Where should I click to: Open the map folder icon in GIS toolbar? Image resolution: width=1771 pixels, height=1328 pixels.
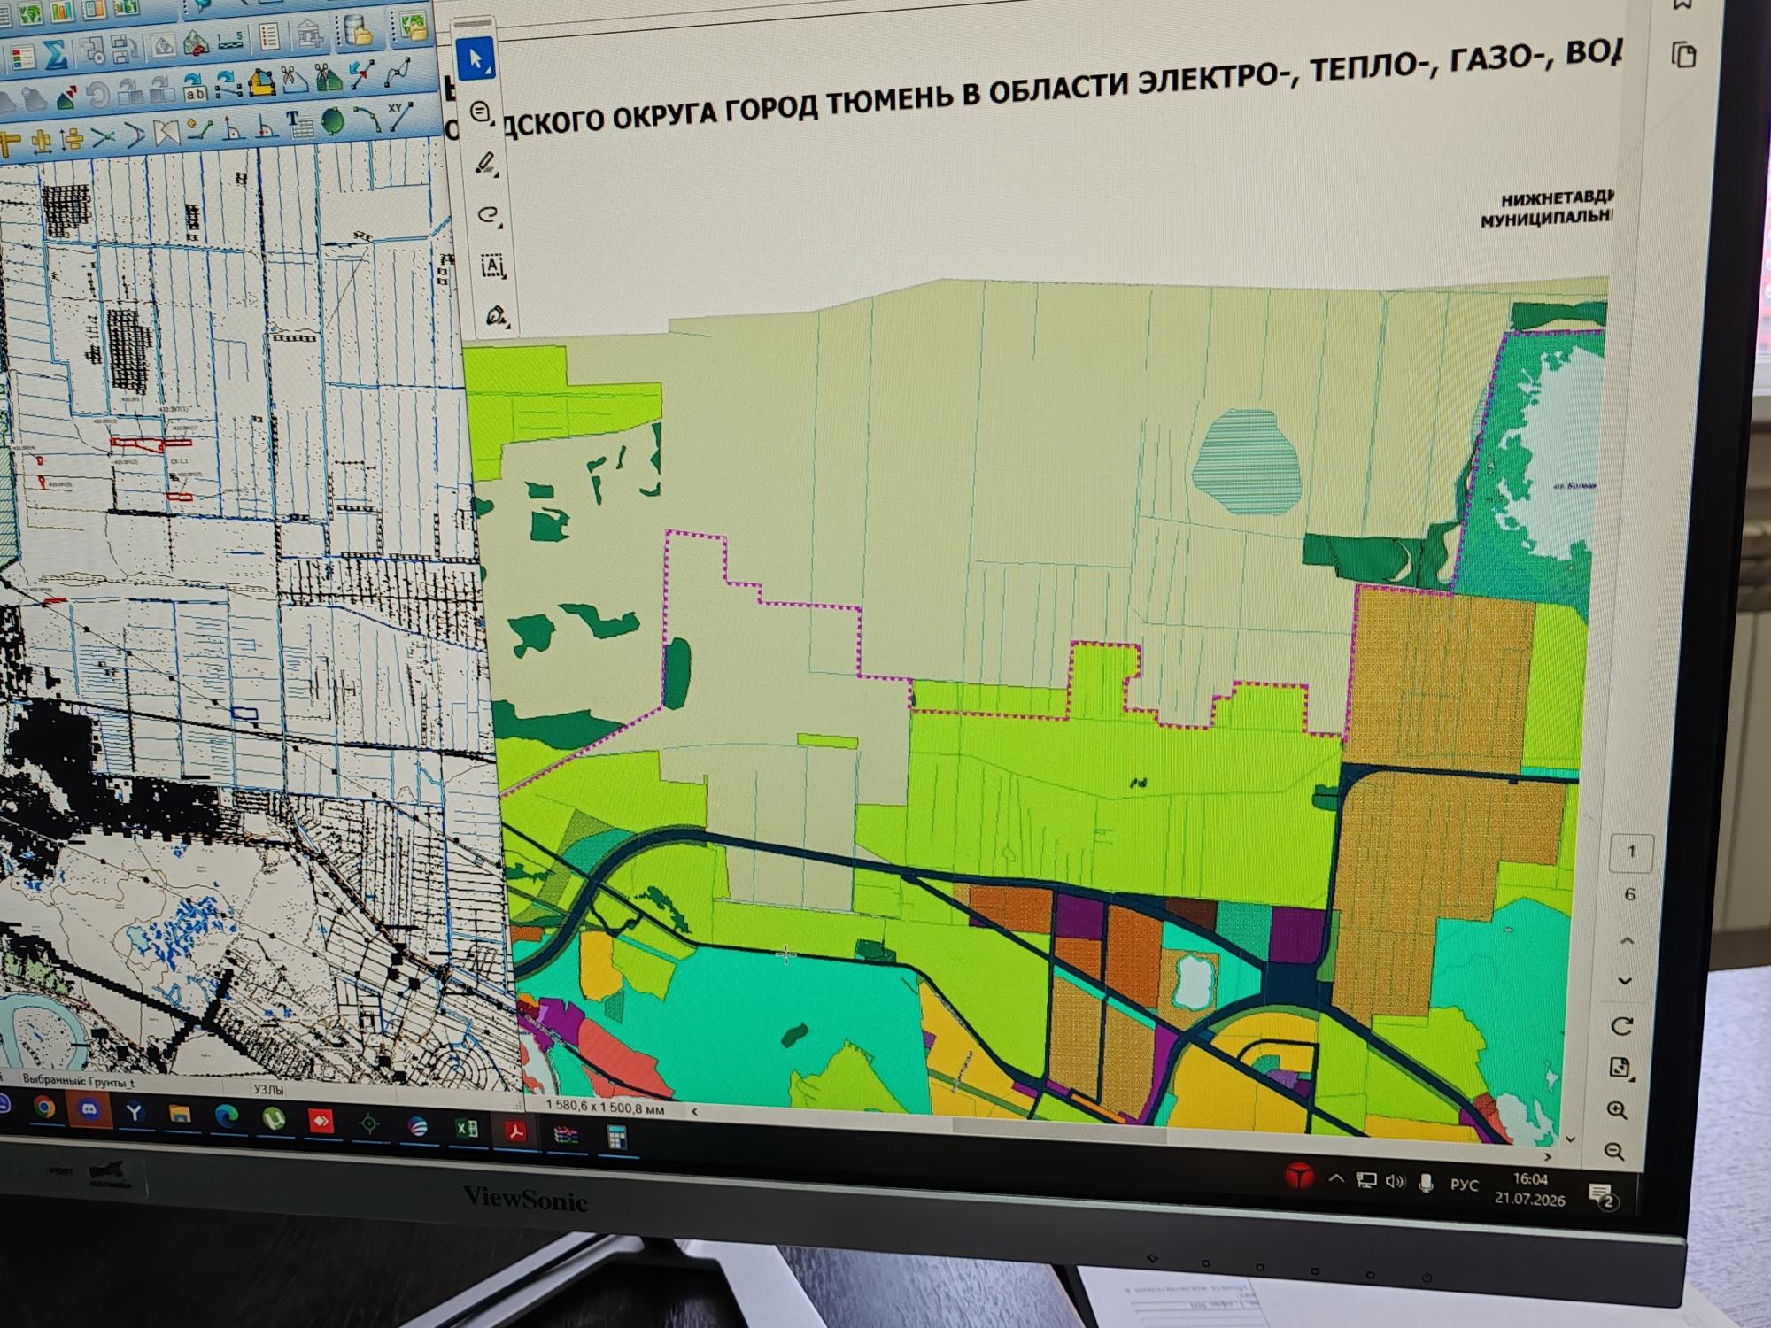click(x=412, y=27)
